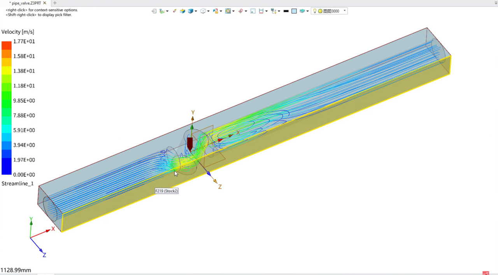Open a new tab with plus button
Viewport: 498px width, 275px height.
coord(55,3)
